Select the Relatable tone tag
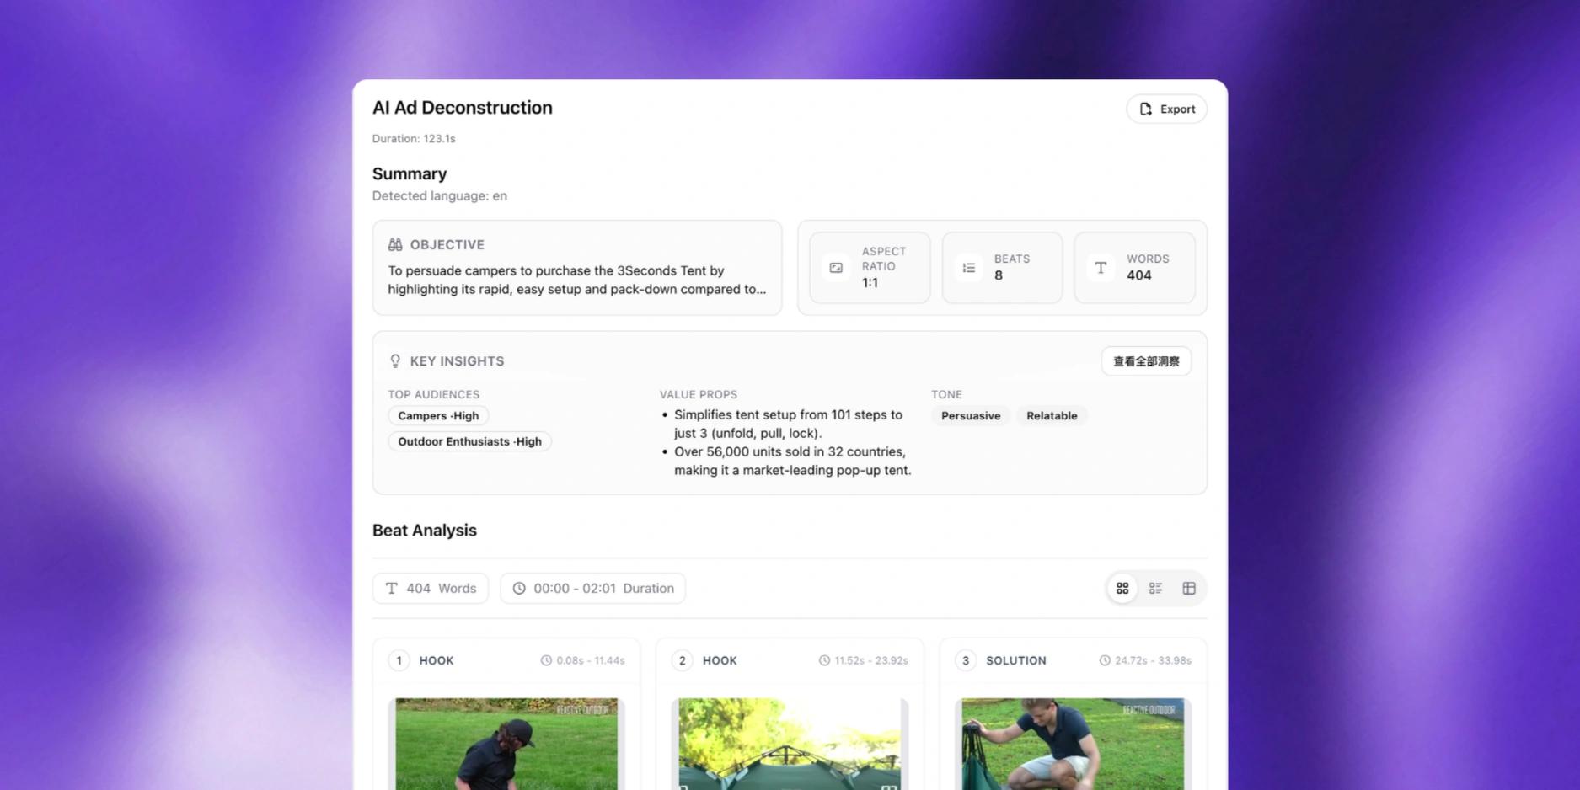 (x=1051, y=416)
